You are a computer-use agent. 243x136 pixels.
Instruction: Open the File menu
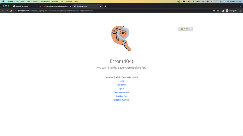pos(17,2)
